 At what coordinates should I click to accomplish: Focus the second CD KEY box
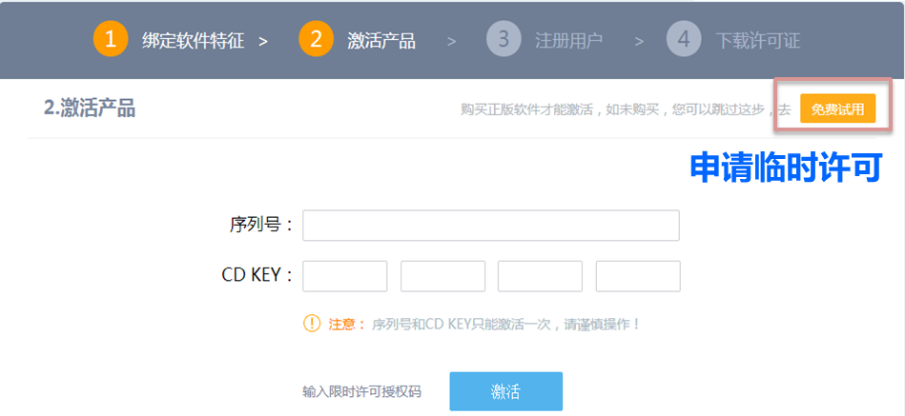[442, 276]
